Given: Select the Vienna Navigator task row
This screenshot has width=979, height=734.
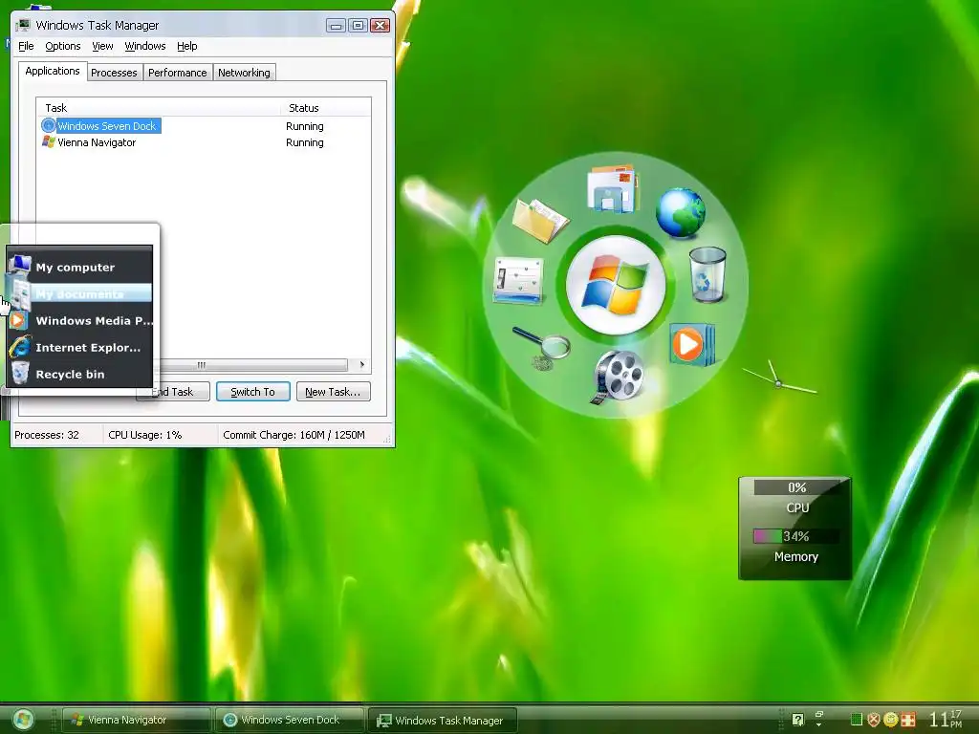Looking at the screenshot, I should click(204, 142).
